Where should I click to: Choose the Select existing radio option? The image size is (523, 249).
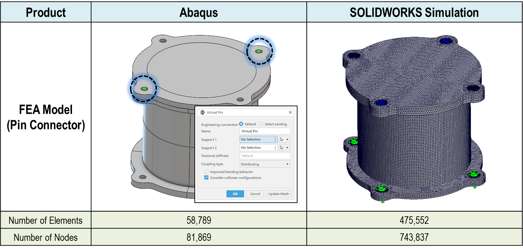point(261,124)
